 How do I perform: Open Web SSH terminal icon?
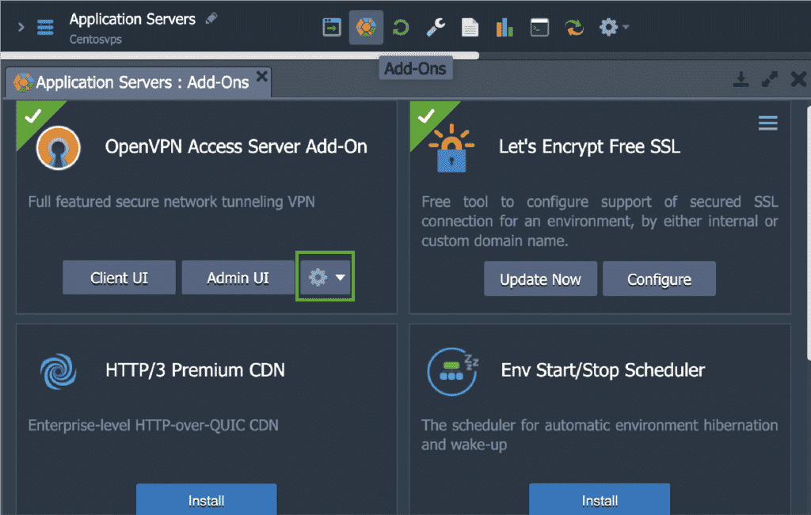[x=539, y=28]
